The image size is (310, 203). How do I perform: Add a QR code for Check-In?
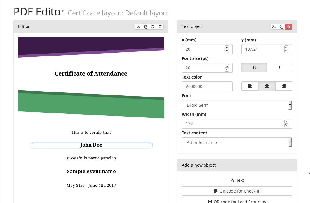click(x=237, y=191)
